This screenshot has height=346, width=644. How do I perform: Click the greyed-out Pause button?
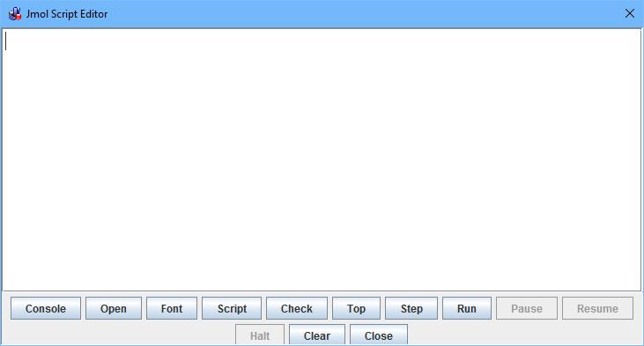point(527,308)
